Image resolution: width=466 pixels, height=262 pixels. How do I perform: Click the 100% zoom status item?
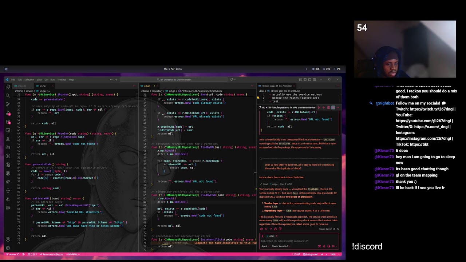click(x=332, y=254)
